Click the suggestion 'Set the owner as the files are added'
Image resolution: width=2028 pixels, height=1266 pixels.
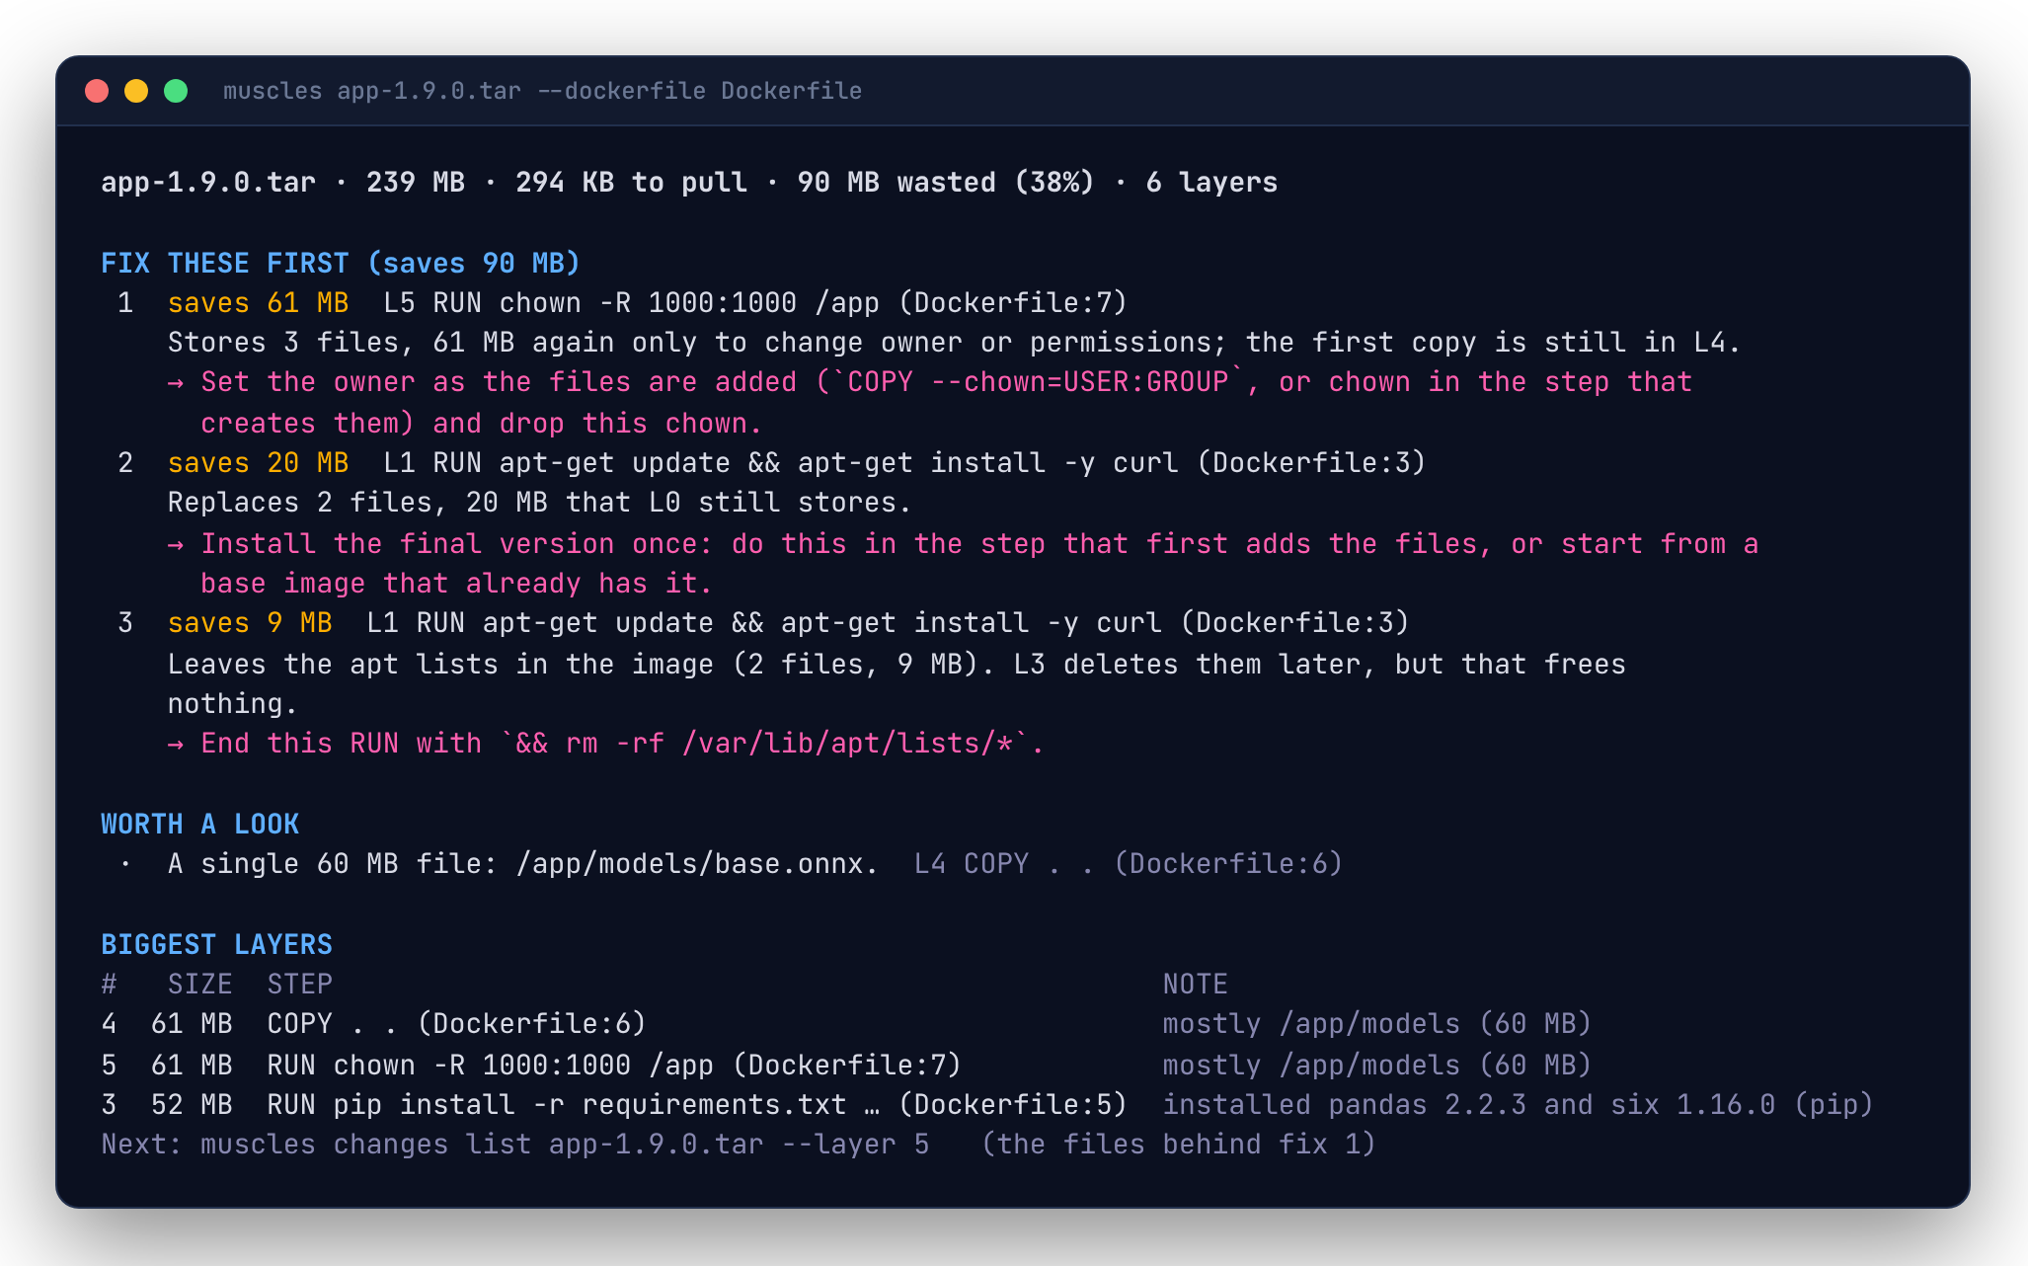930,382
